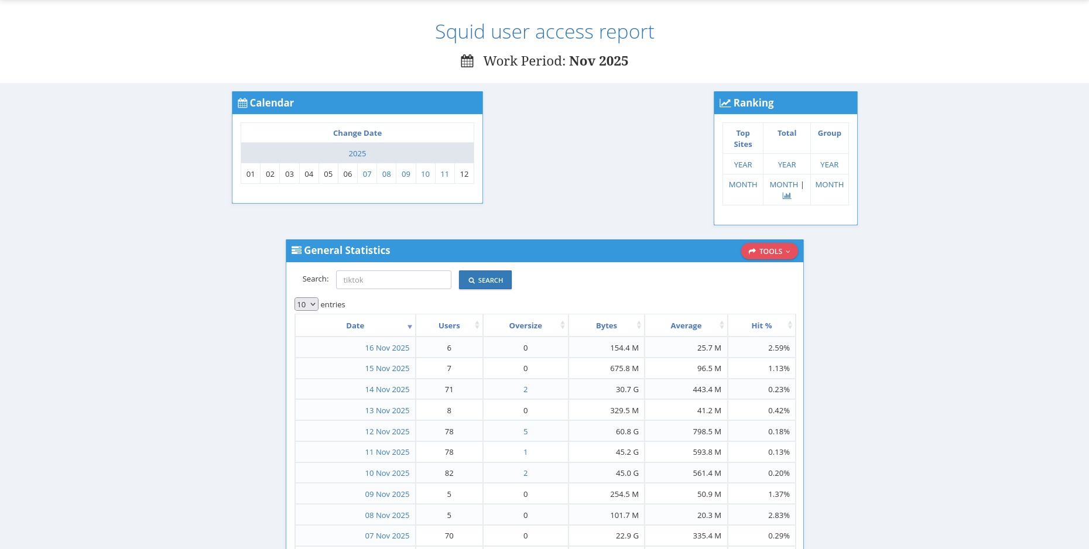1089x549 pixels.
Task: Select month 10 in calendar
Action: (425, 174)
